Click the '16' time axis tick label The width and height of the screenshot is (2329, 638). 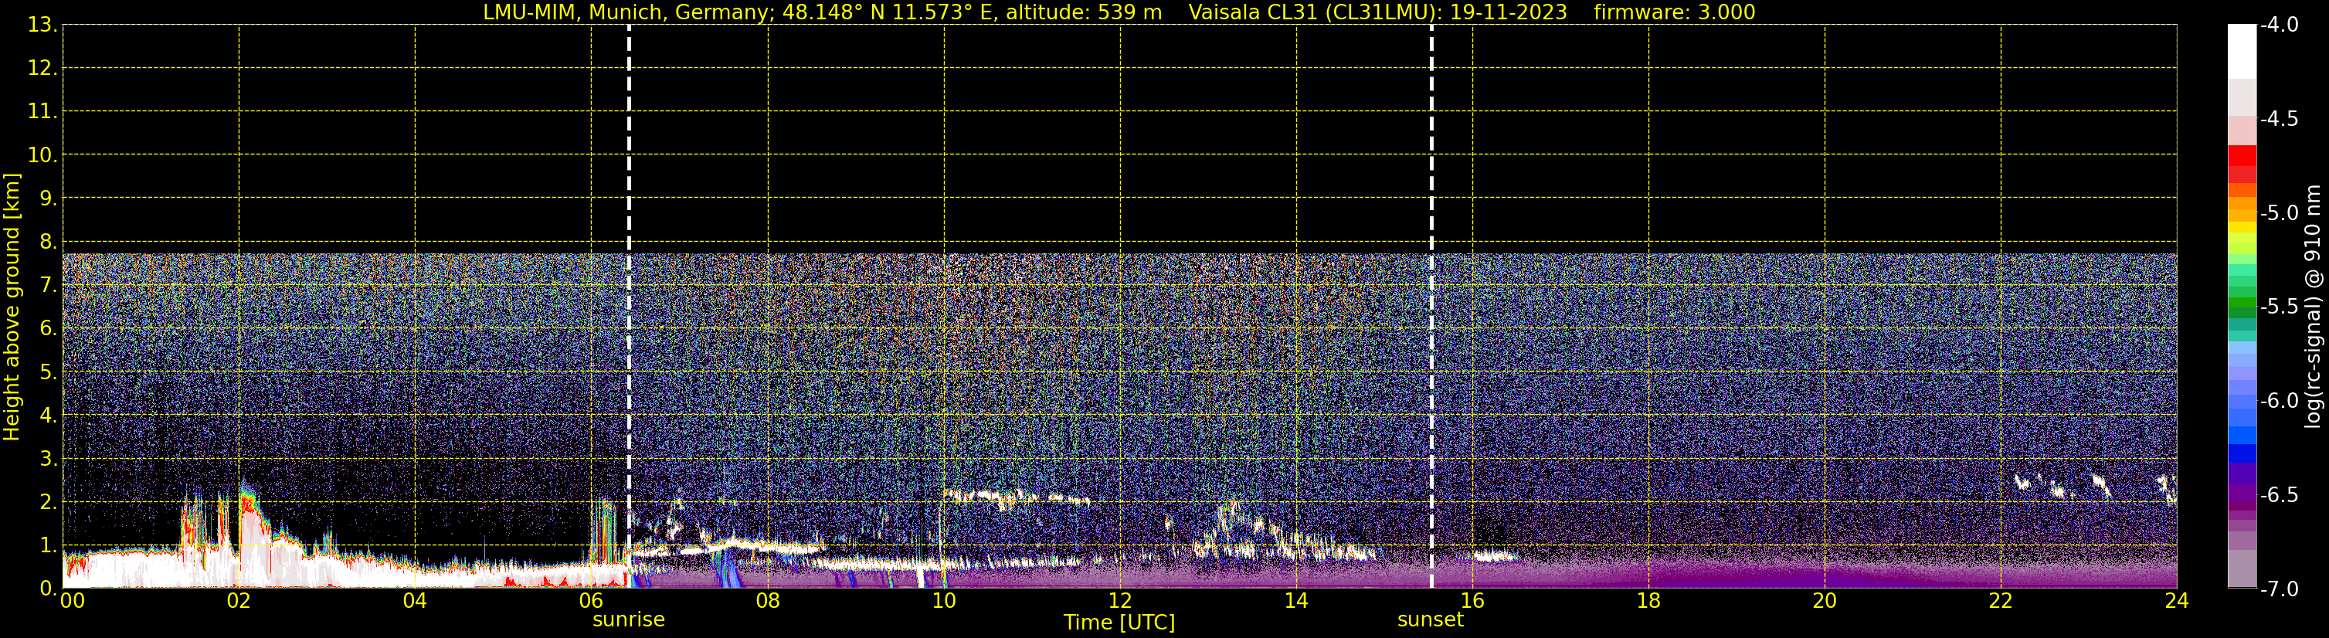tap(1473, 601)
